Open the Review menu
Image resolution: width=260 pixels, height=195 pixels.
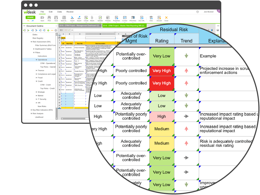(x=70, y=12)
